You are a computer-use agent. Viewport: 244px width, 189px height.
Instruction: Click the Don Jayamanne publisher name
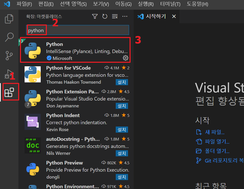click(x=63, y=106)
